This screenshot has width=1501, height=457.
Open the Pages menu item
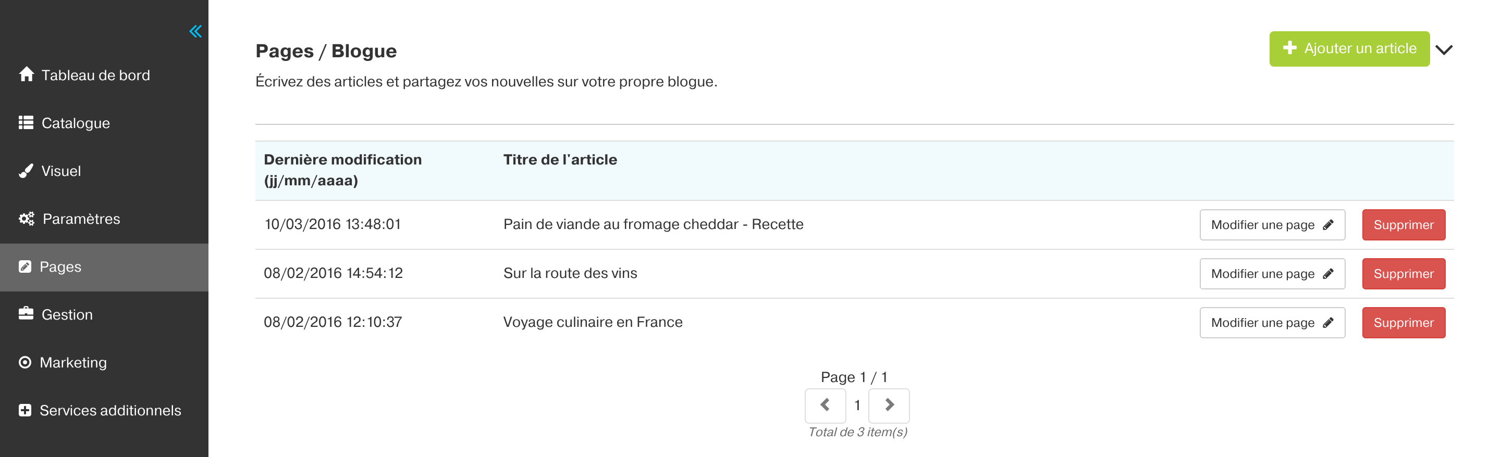[x=104, y=267]
